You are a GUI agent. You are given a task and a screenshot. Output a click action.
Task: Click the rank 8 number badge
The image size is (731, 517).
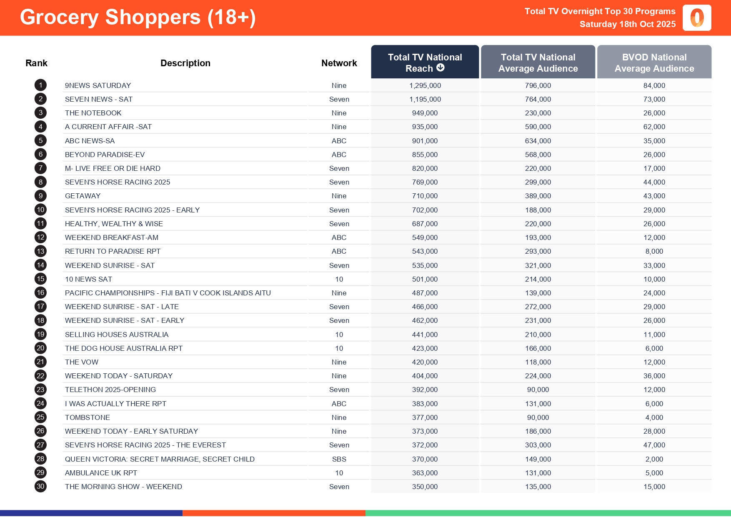(40, 182)
